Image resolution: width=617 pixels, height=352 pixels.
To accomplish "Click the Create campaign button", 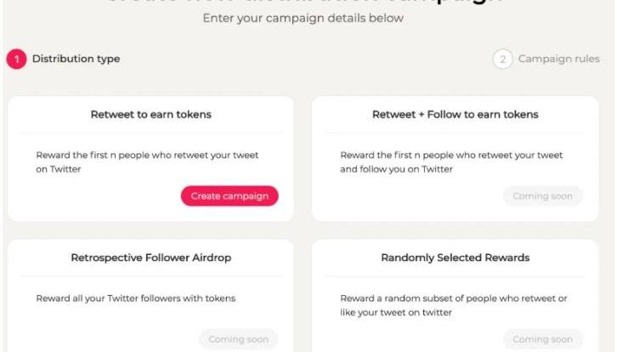I will point(229,196).
